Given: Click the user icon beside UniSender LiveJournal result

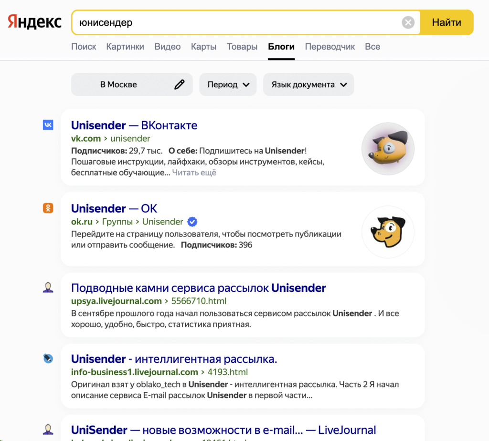Looking at the screenshot, I should tap(48, 429).
